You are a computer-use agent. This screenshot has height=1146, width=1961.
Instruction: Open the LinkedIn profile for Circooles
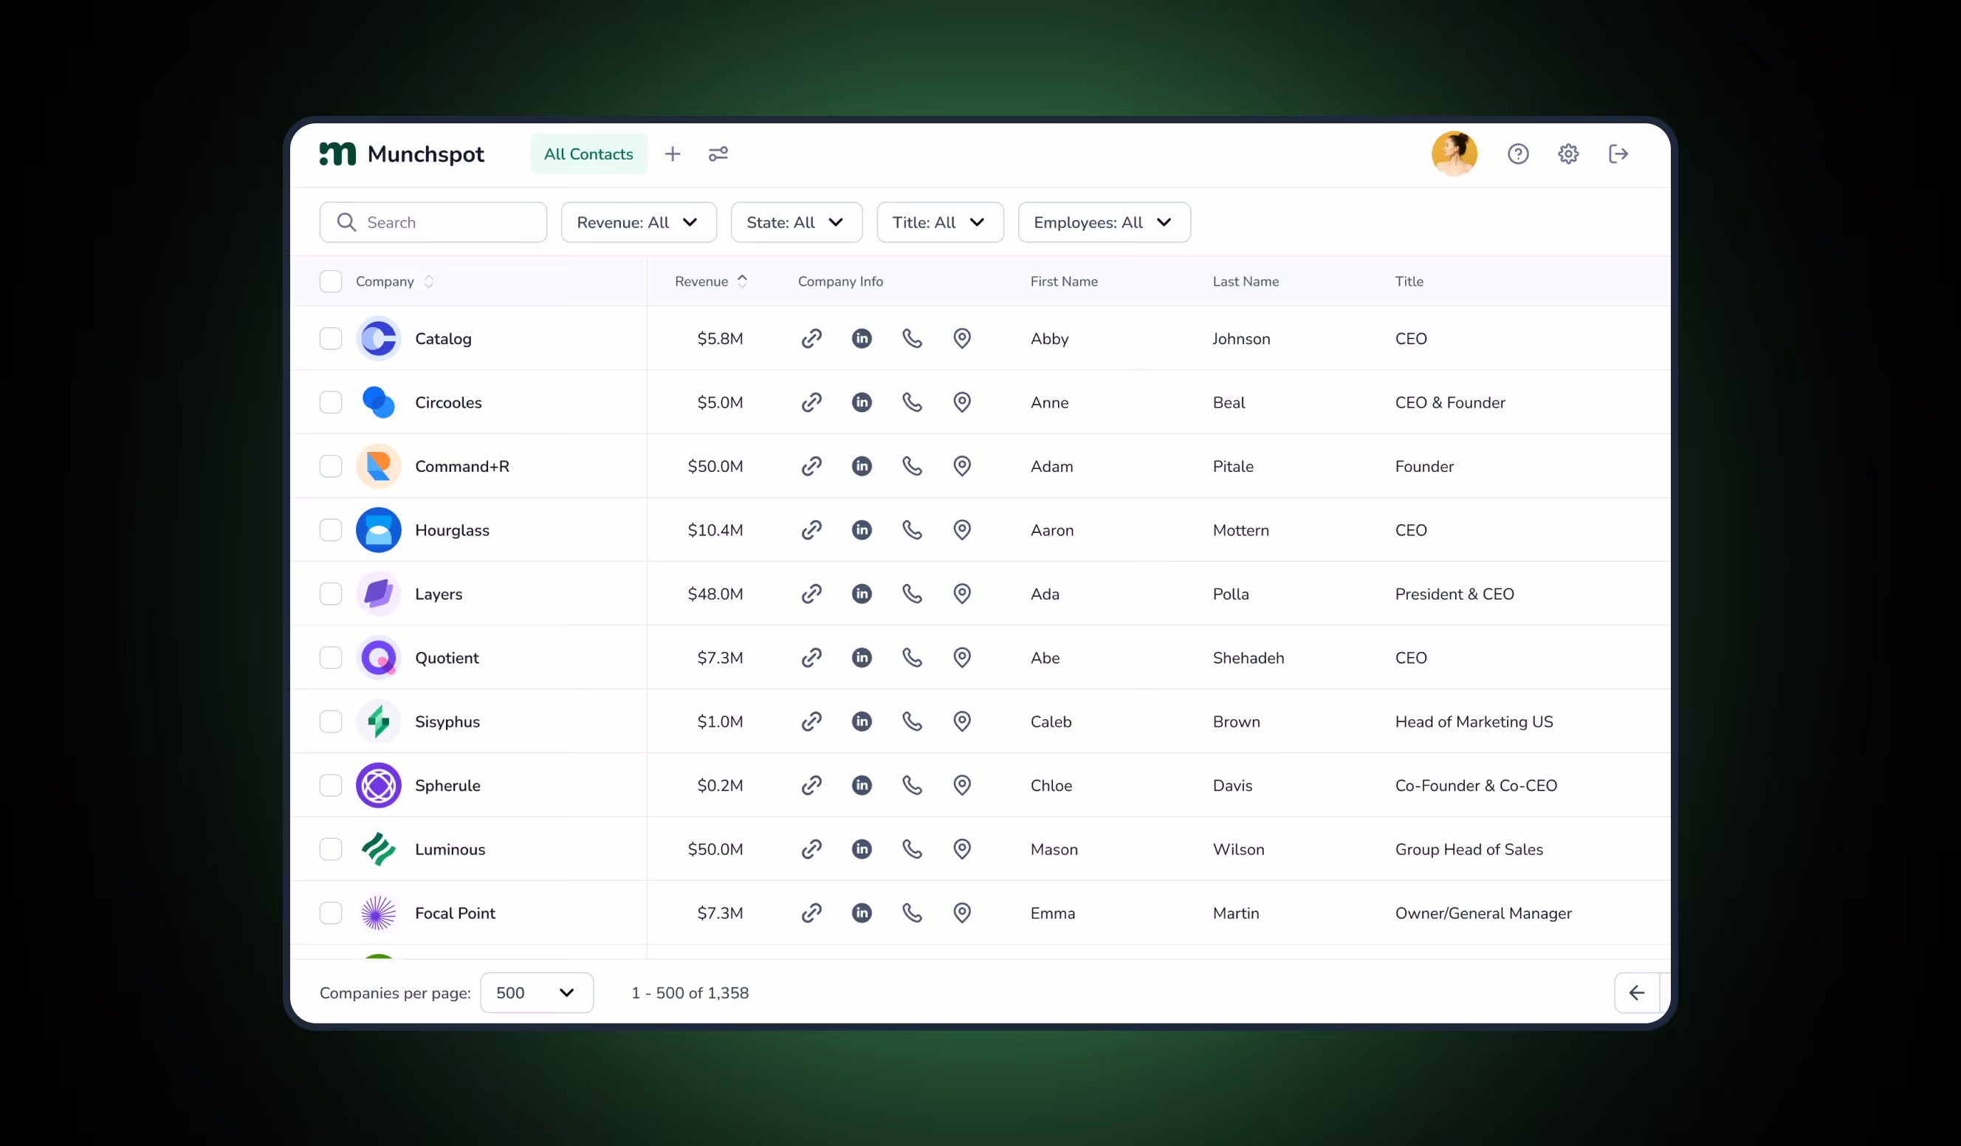tap(862, 402)
